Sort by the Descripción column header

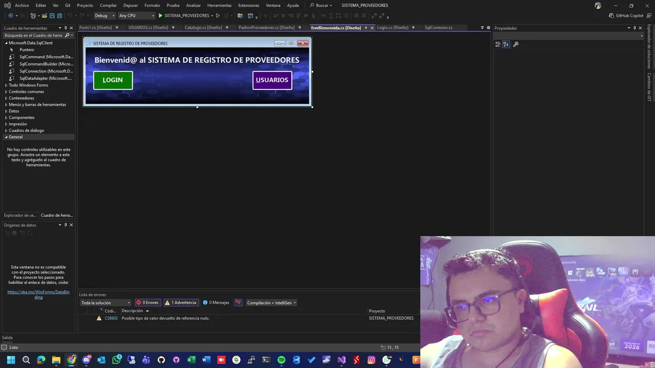[x=132, y=311]
